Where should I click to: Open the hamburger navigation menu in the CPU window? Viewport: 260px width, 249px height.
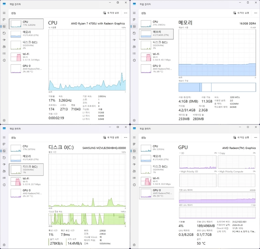click(4, 13)
